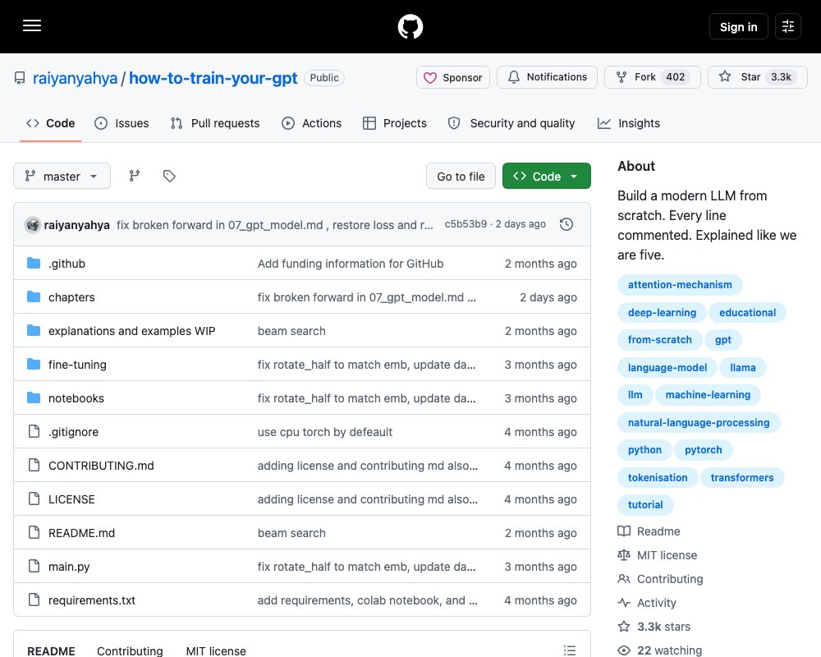Viewport: 821px width, 657px height.
Task: Open the fine-tuning folder
Action: [x=77, y=365]
